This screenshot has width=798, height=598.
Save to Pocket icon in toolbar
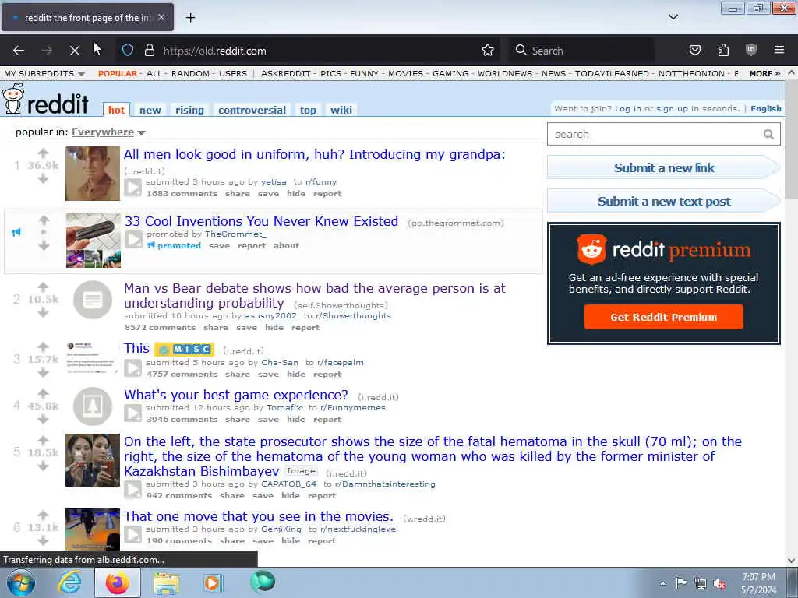694,51
